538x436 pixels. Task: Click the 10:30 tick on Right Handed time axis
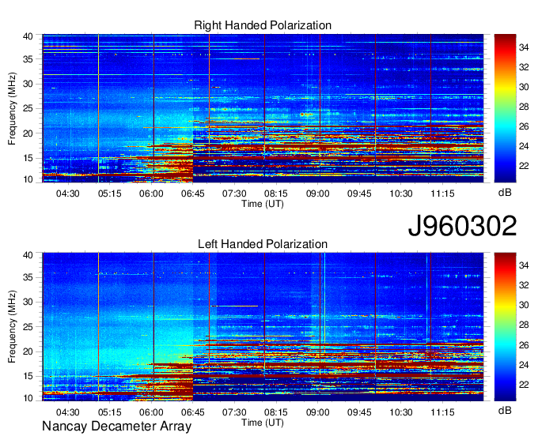(401, 194)
